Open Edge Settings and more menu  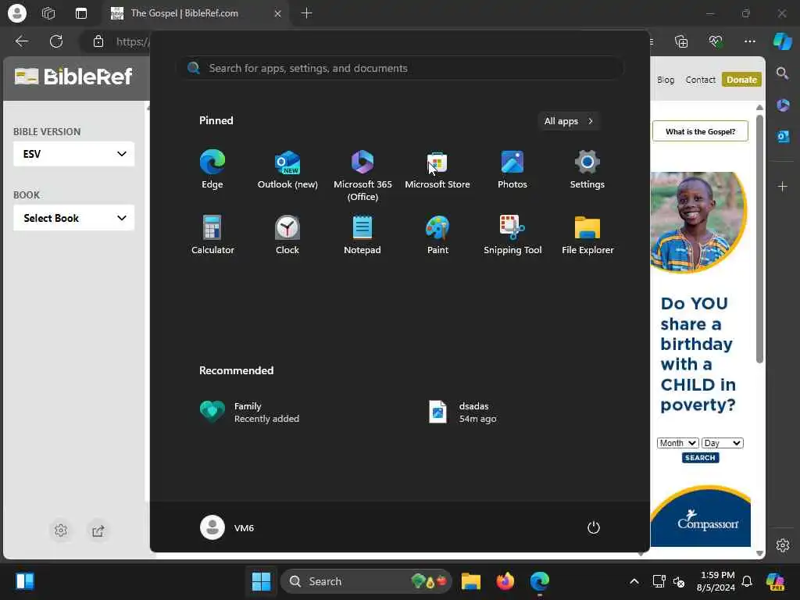pos(749,41)
